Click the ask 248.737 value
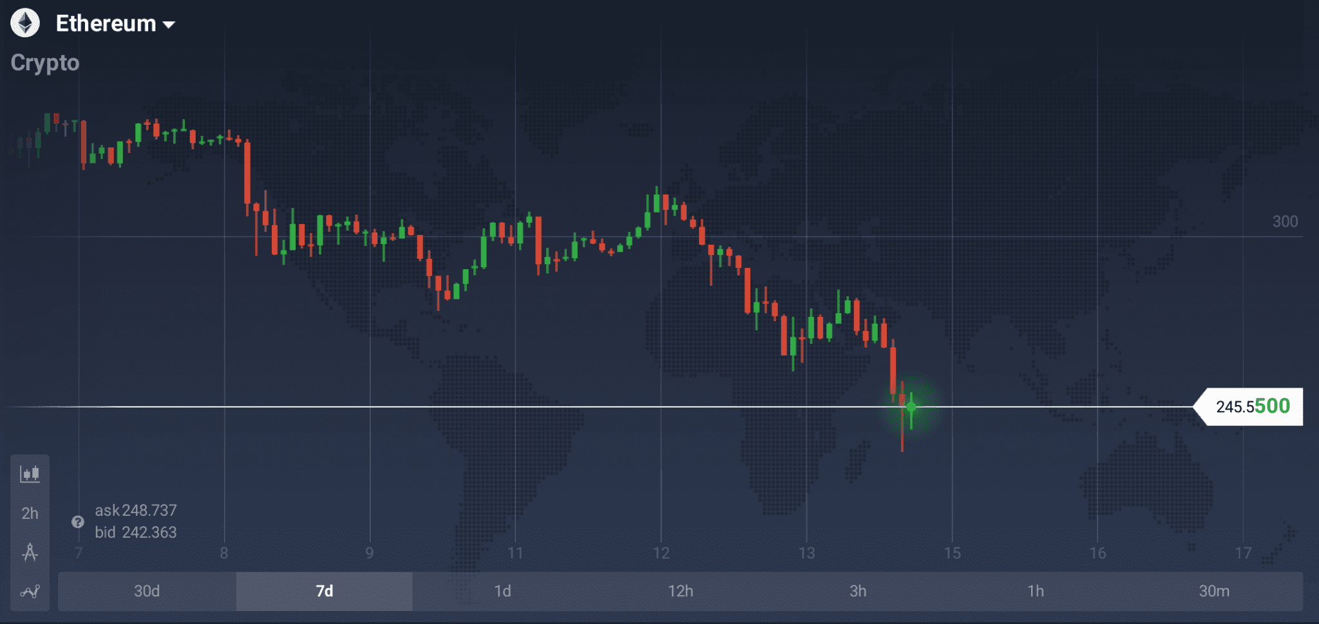Image resolution: width=1319 pixels, height=624 pixels. tap(136, 511)
